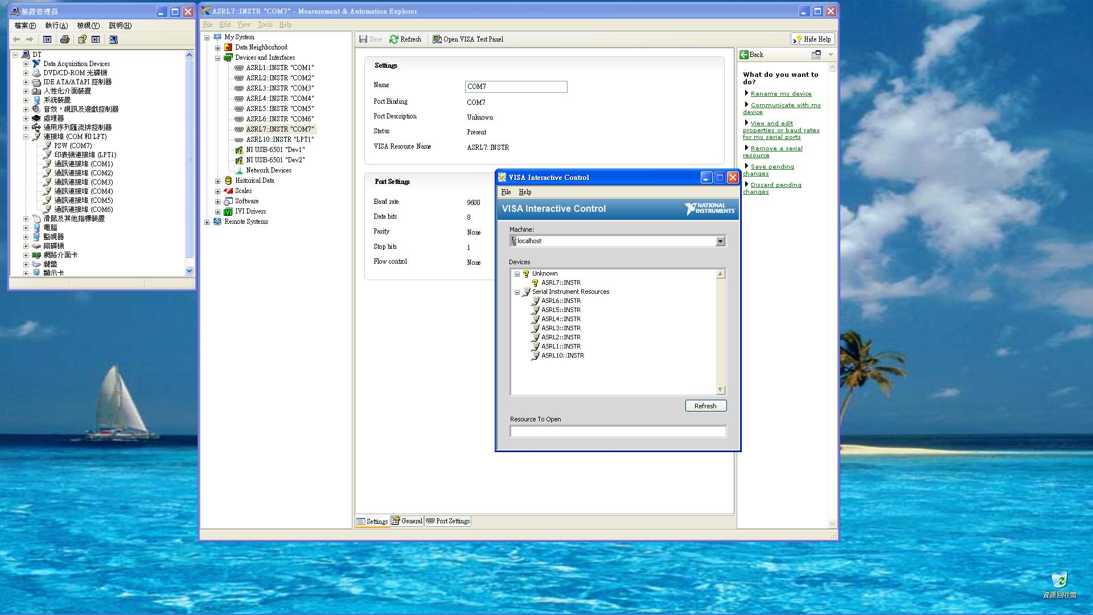The image size is (1093, 615).
Task: Expand Remote Systems node
Action: coord(207,222)
